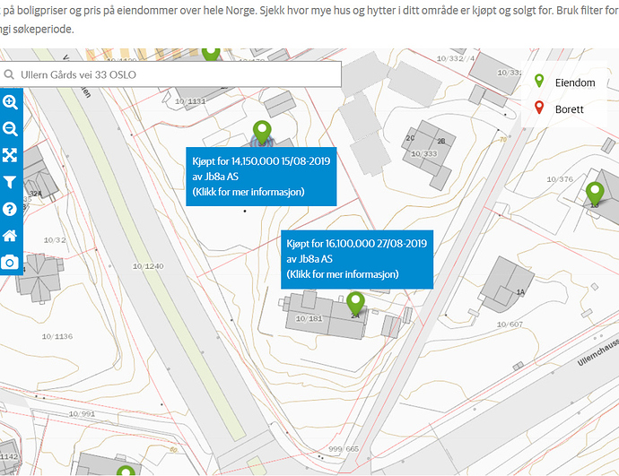Click building label '2C'
The image size is (619, 476).
coord(410,138)
